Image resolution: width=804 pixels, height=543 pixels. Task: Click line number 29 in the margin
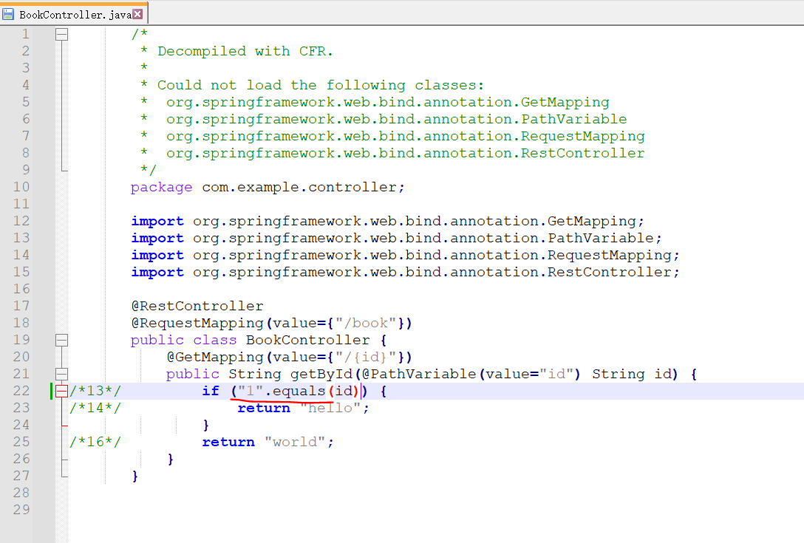pos(21,510)
